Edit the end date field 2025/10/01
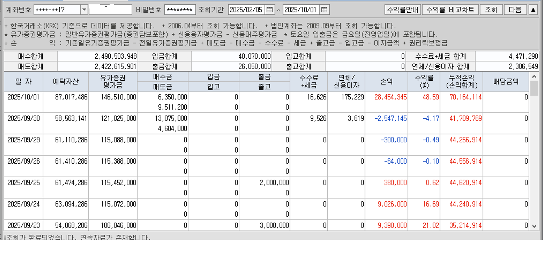The image size is (543, 261). (301, 10)
